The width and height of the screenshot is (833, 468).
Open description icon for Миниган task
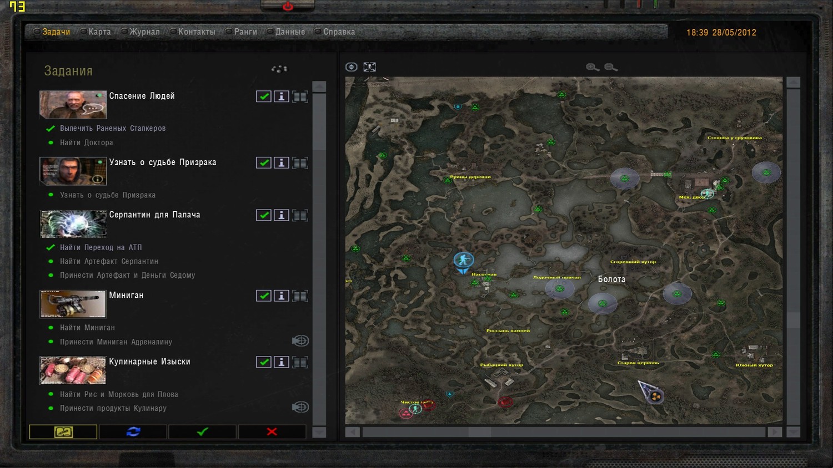[300, 296]
